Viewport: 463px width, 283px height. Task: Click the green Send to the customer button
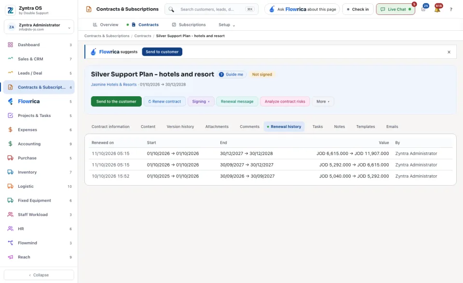click(x=116, y=102)
